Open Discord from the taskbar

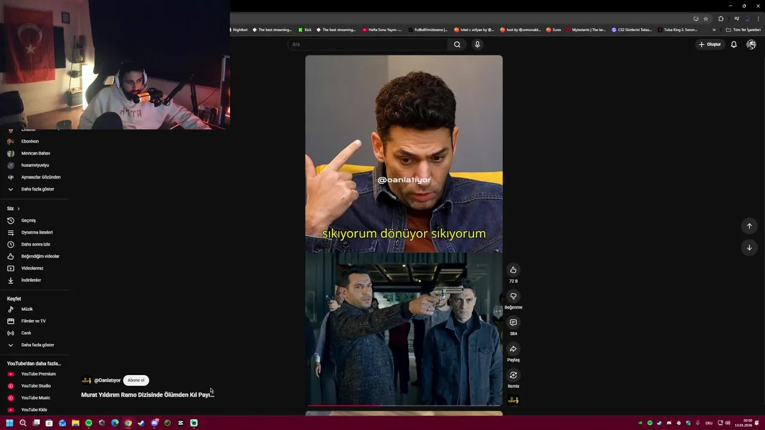154,423
